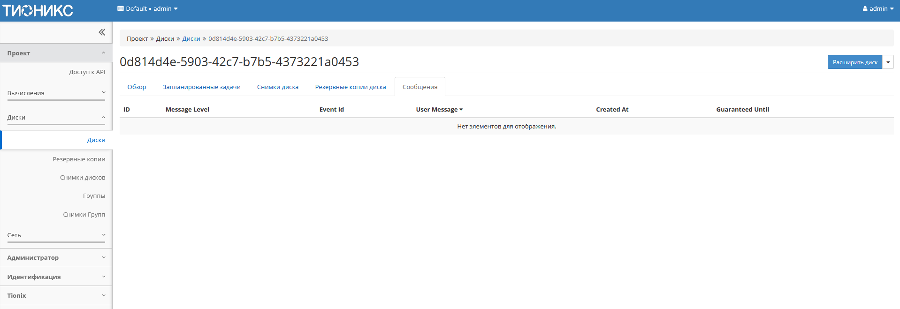
Task: Open dropdown arrow next to Расширить диск
Action: [888, 62]
